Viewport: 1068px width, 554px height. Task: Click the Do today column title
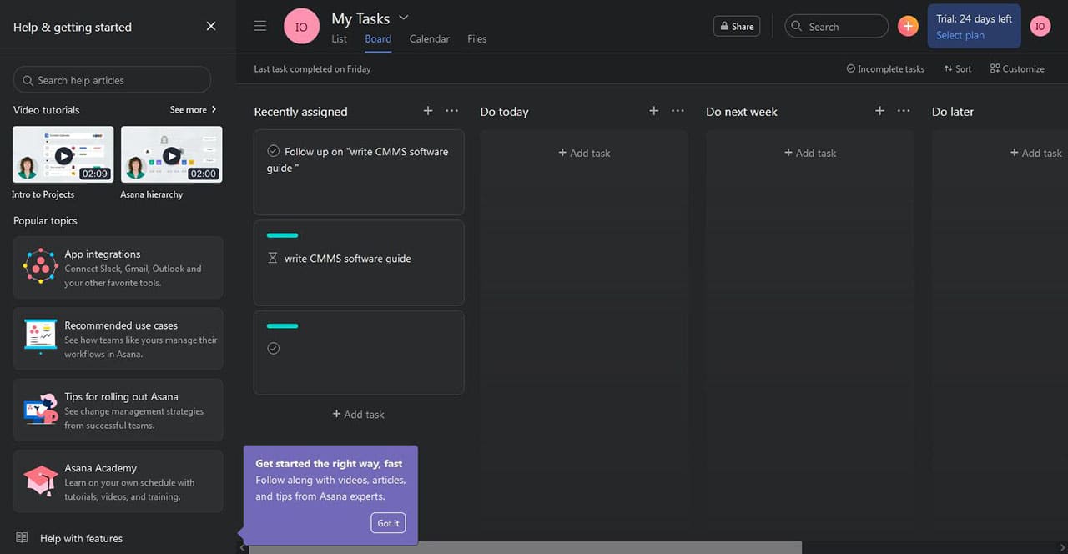tap(504, 112)
